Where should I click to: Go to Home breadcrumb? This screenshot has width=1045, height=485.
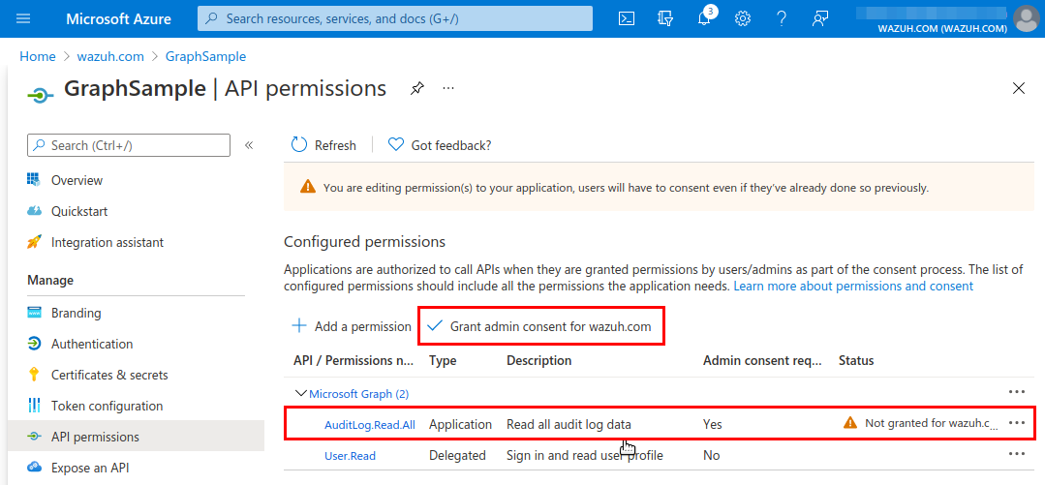[38, 56]
